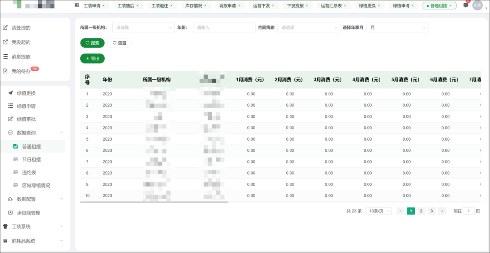Go to 绿植更换 in sidebar menu
This screenshot has width=490, height=253.
[26, 93]
